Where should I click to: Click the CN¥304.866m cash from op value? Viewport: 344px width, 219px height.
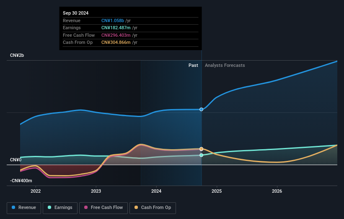[x=116, y=43]
